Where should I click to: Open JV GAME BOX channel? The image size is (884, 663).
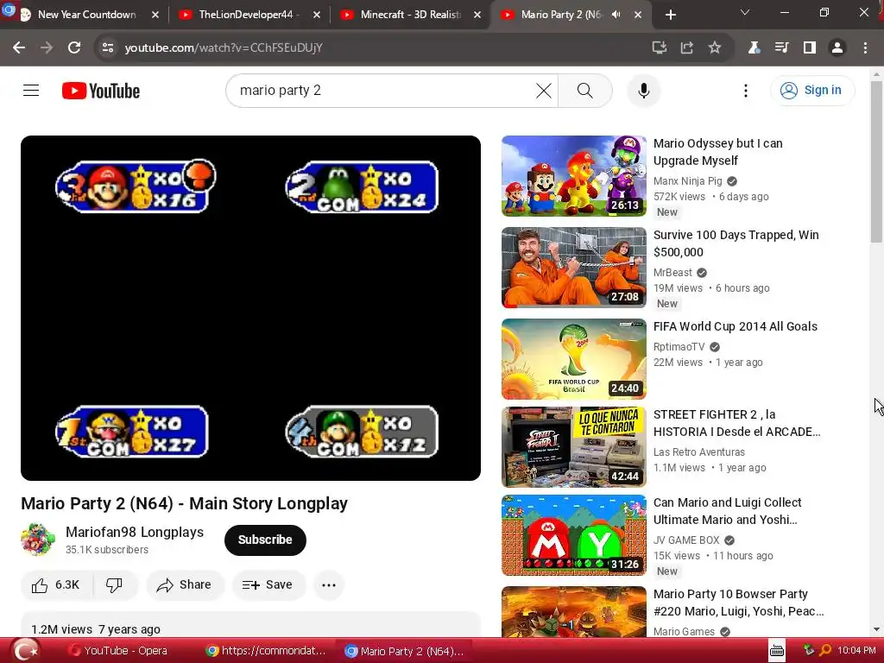(x=686, y=540)
